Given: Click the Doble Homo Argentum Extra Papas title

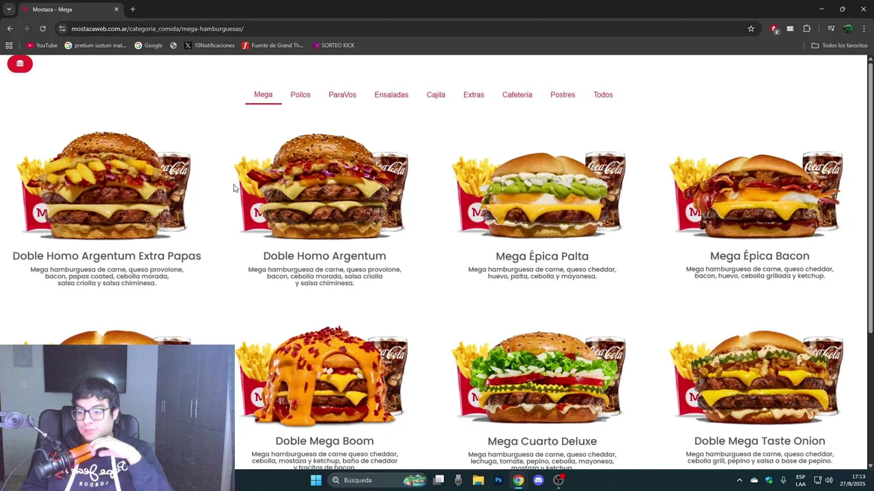Looking at the screenshot, I should 107,256.
